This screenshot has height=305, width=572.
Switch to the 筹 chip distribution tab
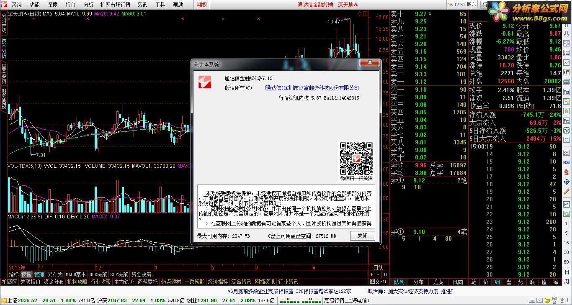click(555, 282)
